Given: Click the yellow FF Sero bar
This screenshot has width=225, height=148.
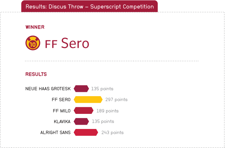Looking at the screenshot, I should pyautogui.click(x=88, y=99).
